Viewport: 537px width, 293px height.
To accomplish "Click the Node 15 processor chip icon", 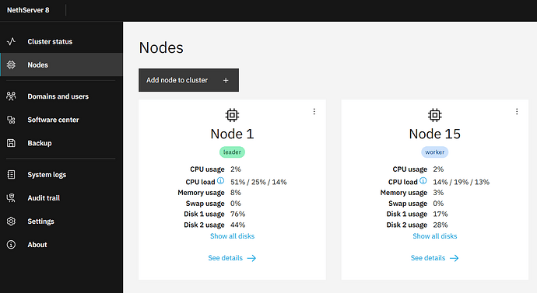I will pyautogui.click(x=434, y=115).
